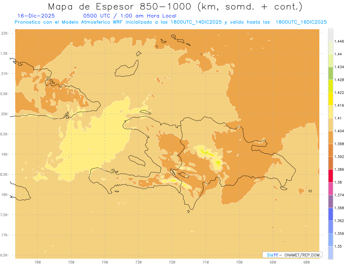344x266 pixels.
Task: Click the "21N" latitude axis label
Action: (5, 74)
